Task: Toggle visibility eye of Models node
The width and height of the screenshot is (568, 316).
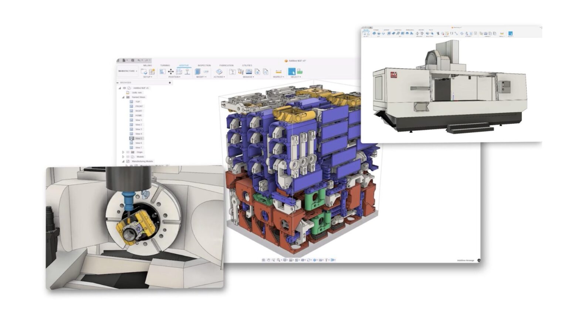Action: [128, 157]
